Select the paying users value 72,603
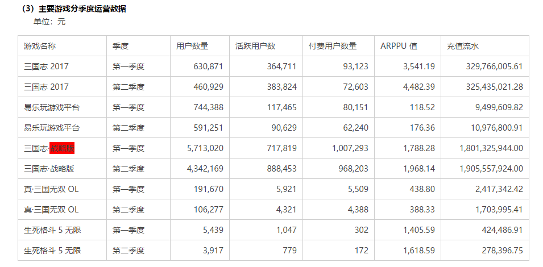The image size is (543, 267). 356,87
